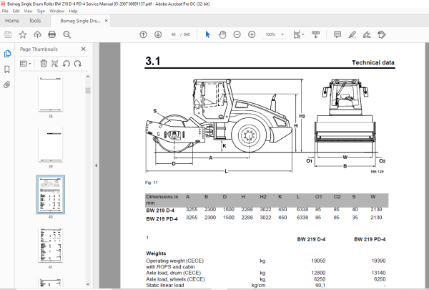
Task: Open the Window menu
Action: click(x=57, y=11)
